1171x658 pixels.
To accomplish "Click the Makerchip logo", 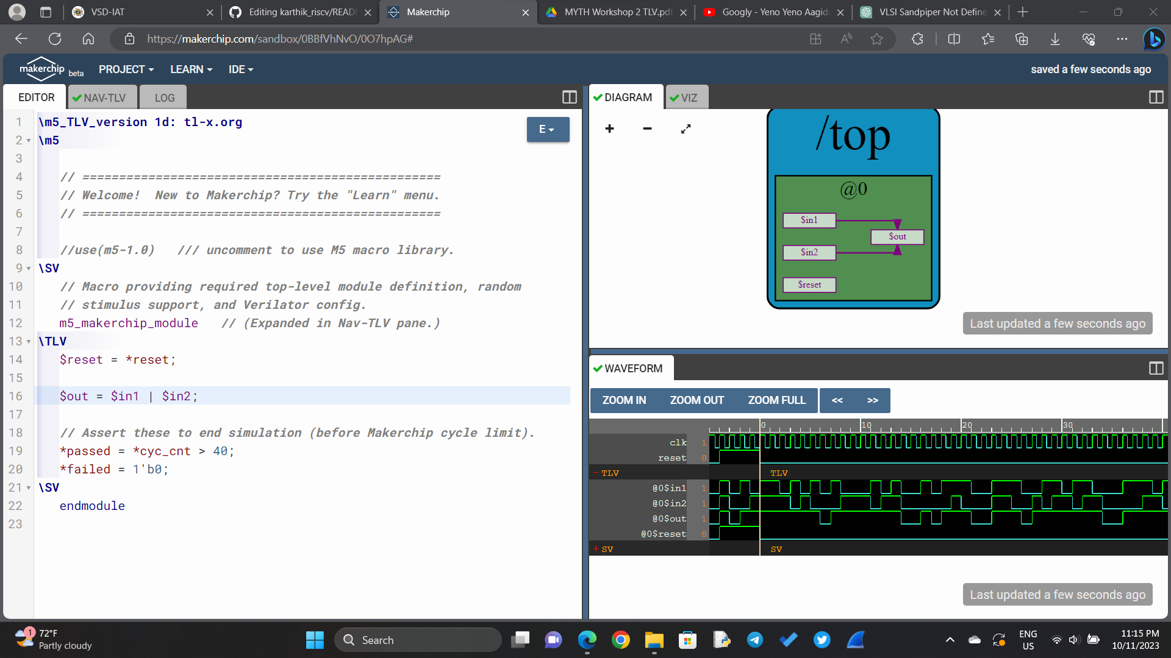I will pos(41,68).
